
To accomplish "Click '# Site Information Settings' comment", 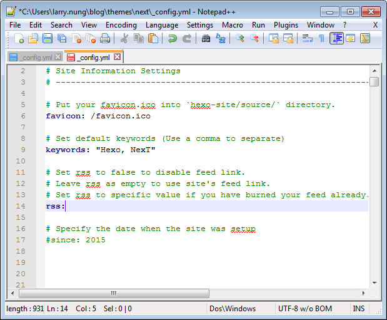I will pyautogui.click(x=113, y=71).
